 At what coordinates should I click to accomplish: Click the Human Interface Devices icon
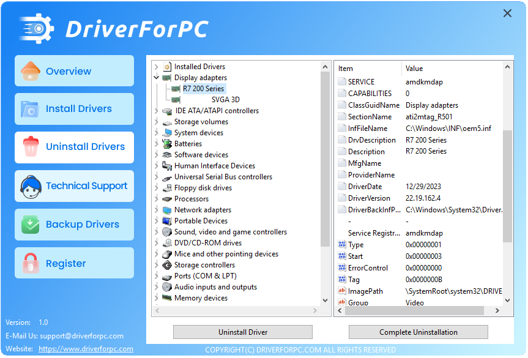[167, 166]
